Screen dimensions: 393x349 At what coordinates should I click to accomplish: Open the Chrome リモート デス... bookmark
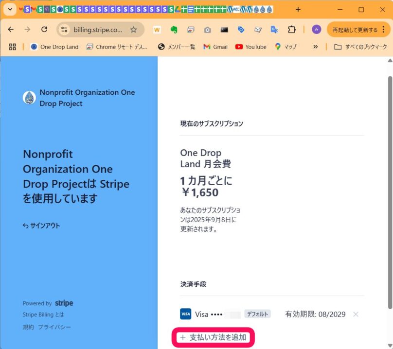[x=117, y=47]
